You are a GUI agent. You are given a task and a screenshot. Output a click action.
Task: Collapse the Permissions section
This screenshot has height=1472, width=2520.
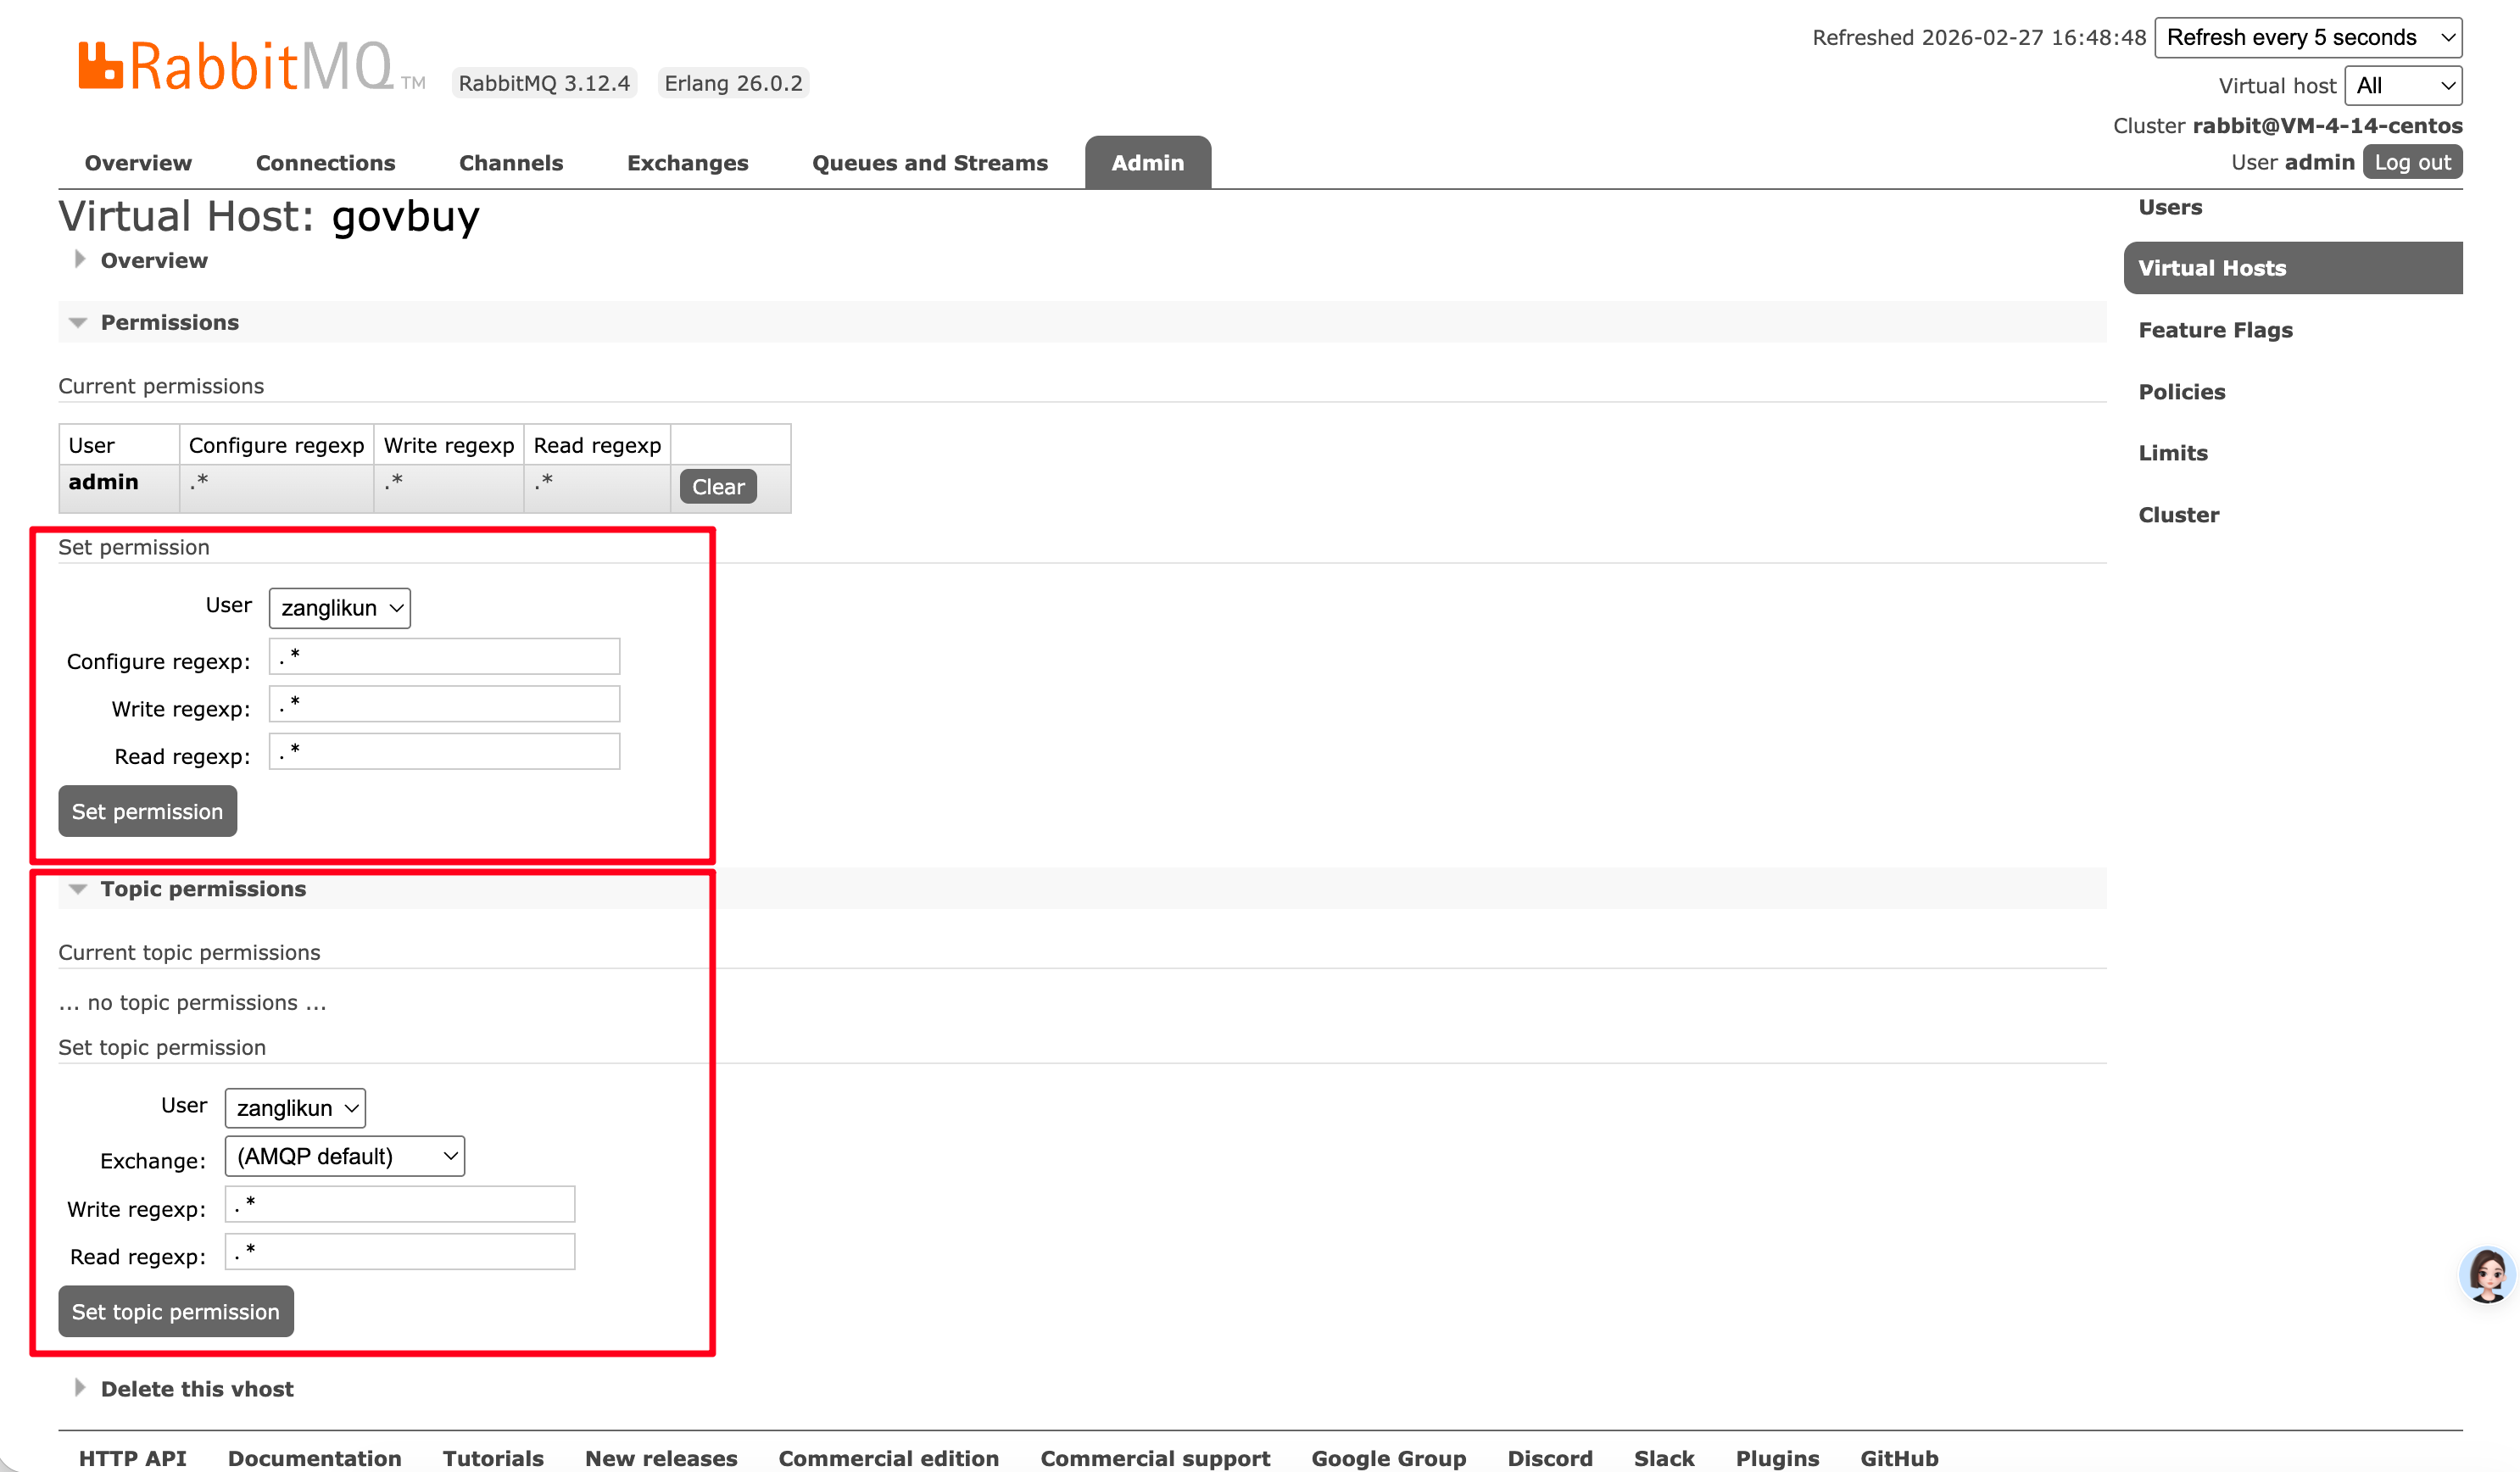(x=78, y=322)
